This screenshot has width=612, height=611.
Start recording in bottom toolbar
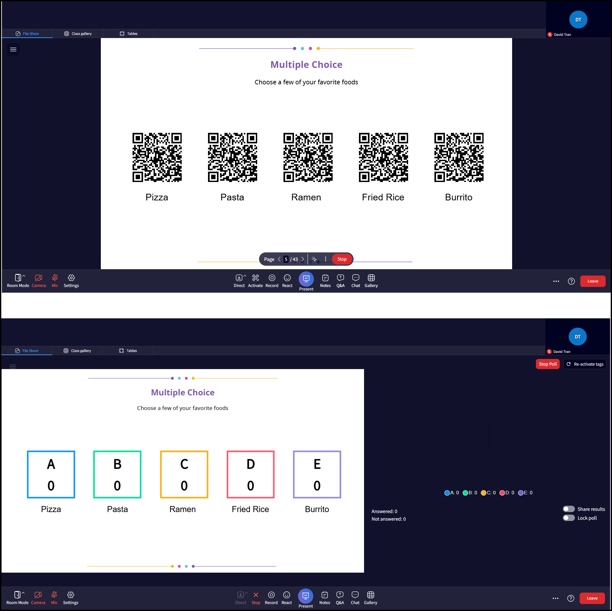click(x=271, y=598)
